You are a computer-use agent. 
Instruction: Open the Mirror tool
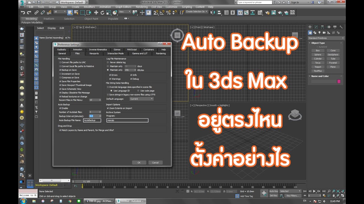click(x=213, y=12)
